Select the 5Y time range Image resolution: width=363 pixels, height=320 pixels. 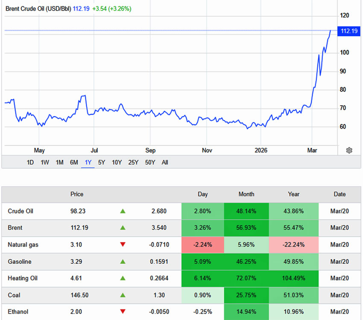[x=101, y=162]
